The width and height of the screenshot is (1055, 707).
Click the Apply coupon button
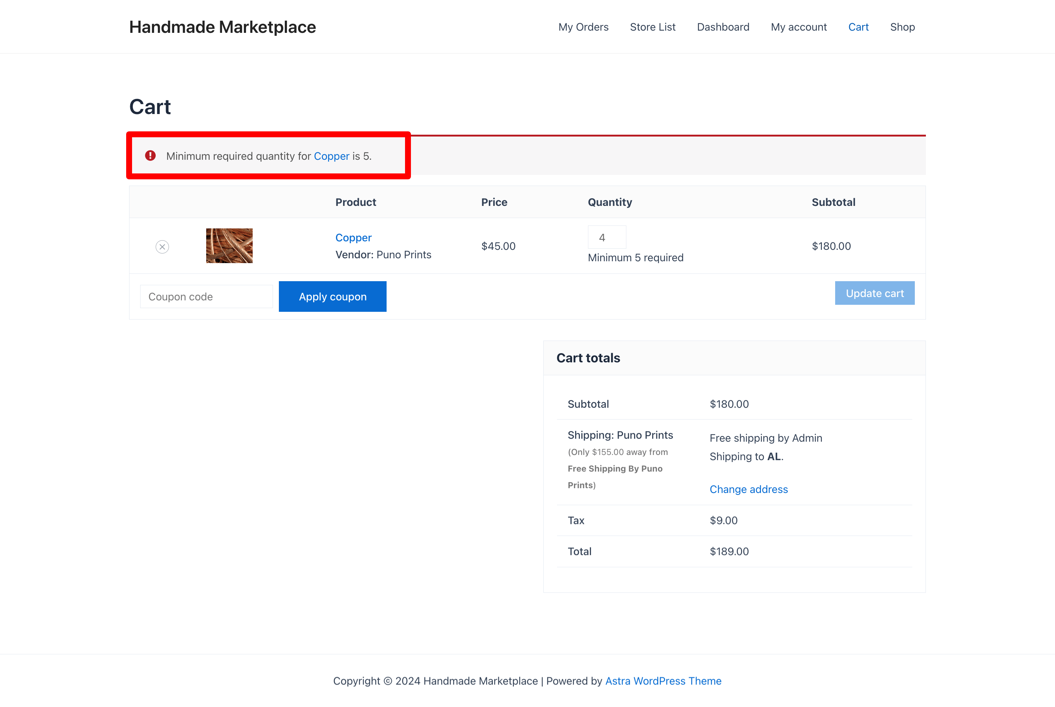(333, 296)
